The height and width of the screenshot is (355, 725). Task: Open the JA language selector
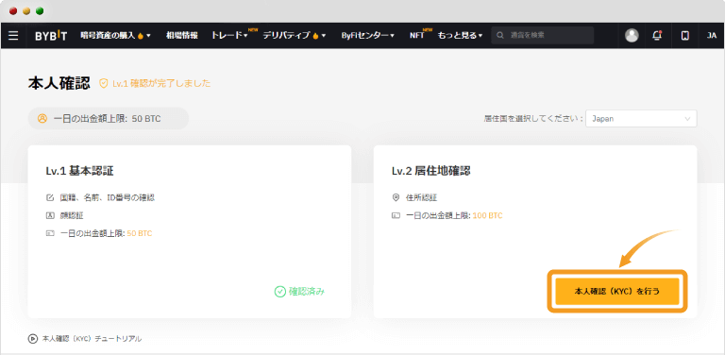[712, 35]
